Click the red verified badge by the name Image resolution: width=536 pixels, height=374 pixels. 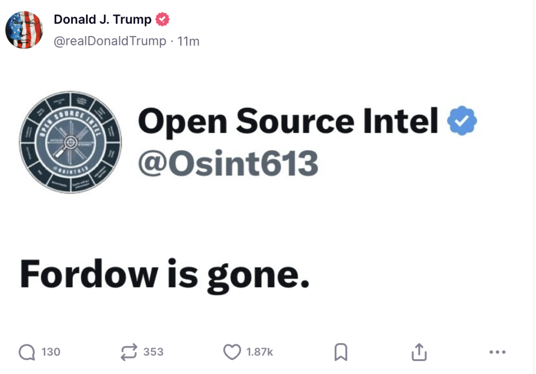[x=162, y=19]
